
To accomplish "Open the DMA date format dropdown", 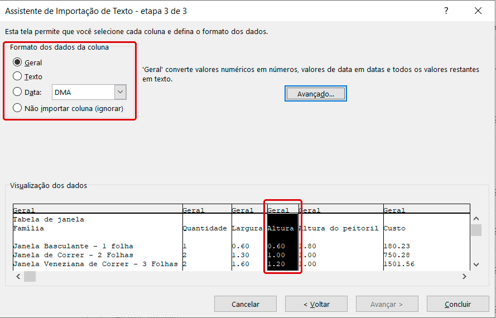I will tap(120, 92).
